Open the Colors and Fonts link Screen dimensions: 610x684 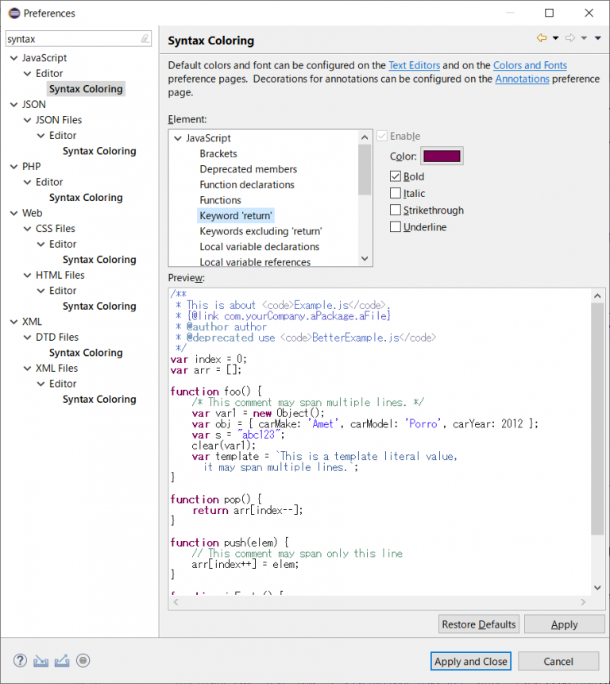530,65
